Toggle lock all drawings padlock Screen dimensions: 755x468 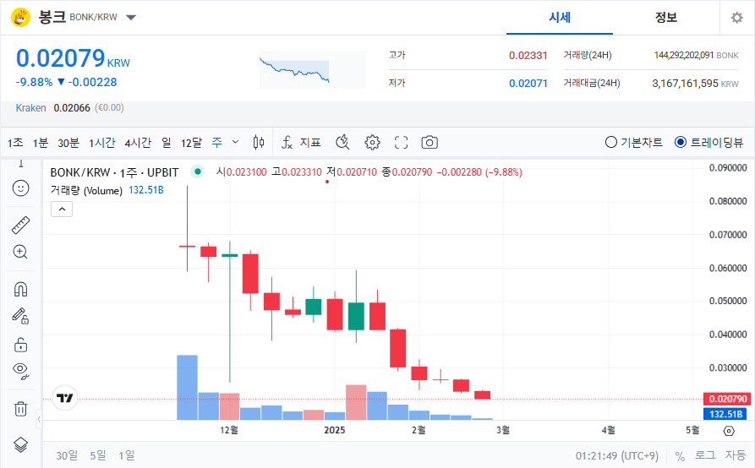pos(20,345)
